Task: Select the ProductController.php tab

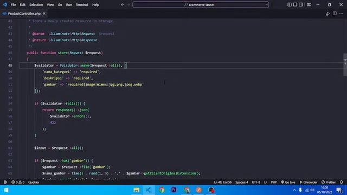Action: (x=24, y=14)
